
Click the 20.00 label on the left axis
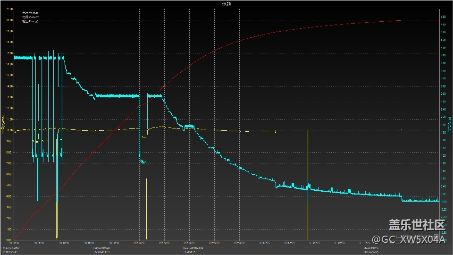click(x=9, y=20)
